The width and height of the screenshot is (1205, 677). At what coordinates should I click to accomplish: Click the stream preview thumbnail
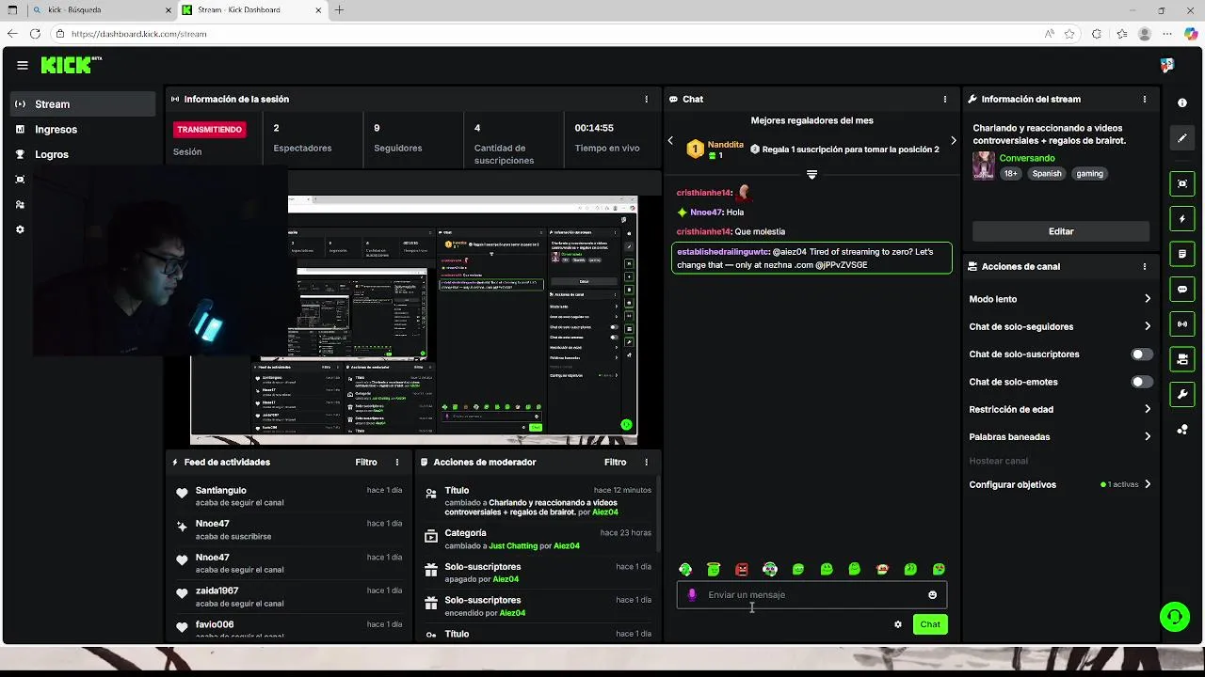coord(414,320)
